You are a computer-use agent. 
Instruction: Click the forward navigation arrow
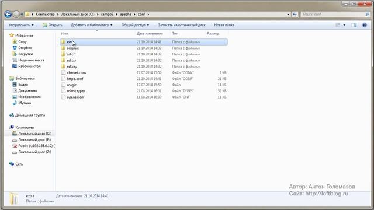tap(16, 15)
